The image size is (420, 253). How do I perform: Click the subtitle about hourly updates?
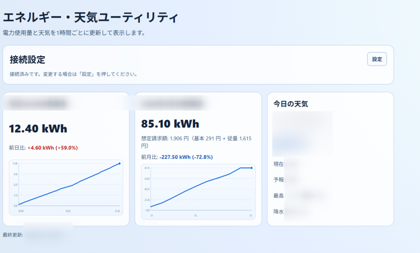(x=74, y=33)
